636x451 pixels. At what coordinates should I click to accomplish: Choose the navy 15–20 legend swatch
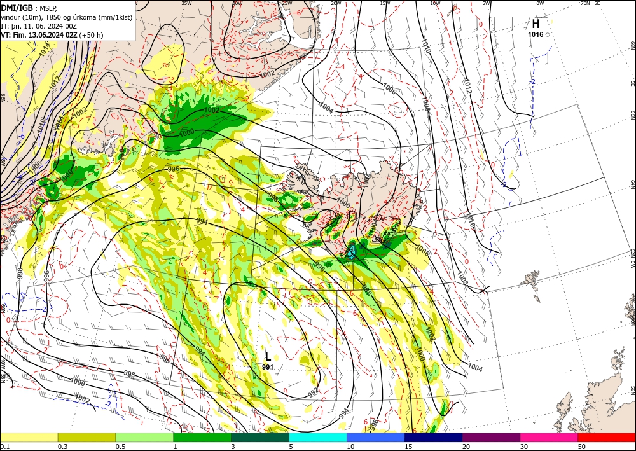pyautogui.click(x=434, y=437)
